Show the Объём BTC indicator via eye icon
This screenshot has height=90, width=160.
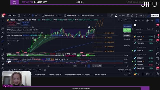click(x=18, y=41)
